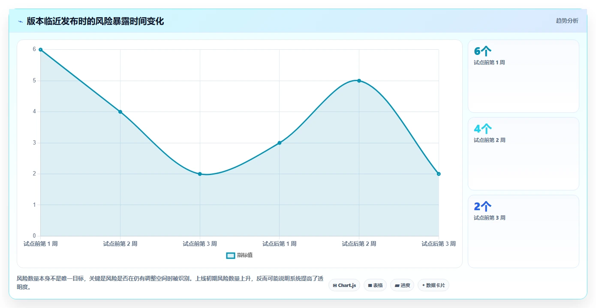Click the chart title 版本临近发布时的风险暴露时间变化
The image size is (596, 308).
95,21
